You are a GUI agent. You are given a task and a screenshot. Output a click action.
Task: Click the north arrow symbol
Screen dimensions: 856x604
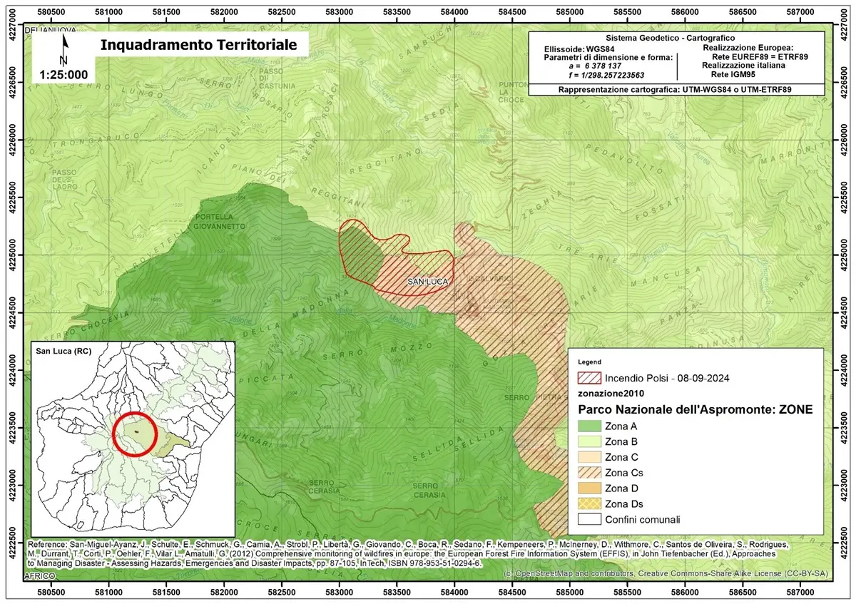click(x=64, y=50)
